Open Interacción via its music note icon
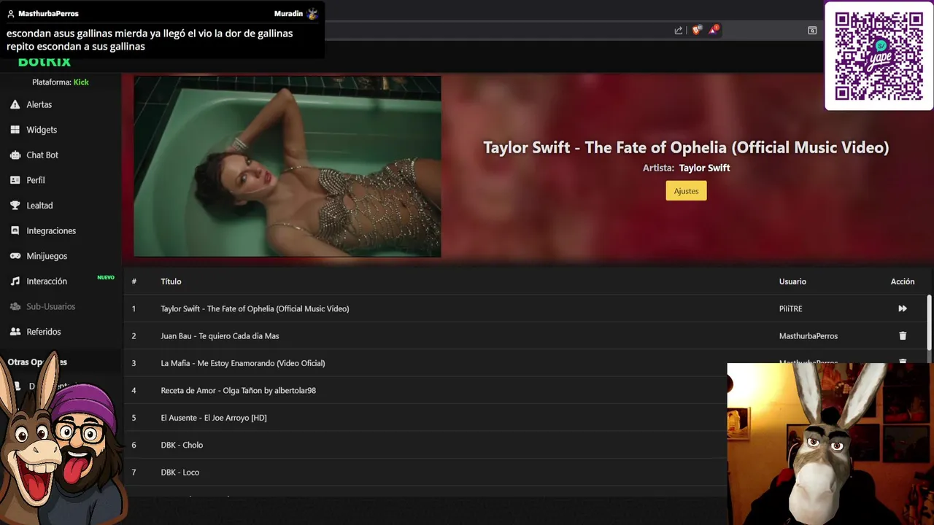This screenshot has width=934, height=525. pos(15,281)
